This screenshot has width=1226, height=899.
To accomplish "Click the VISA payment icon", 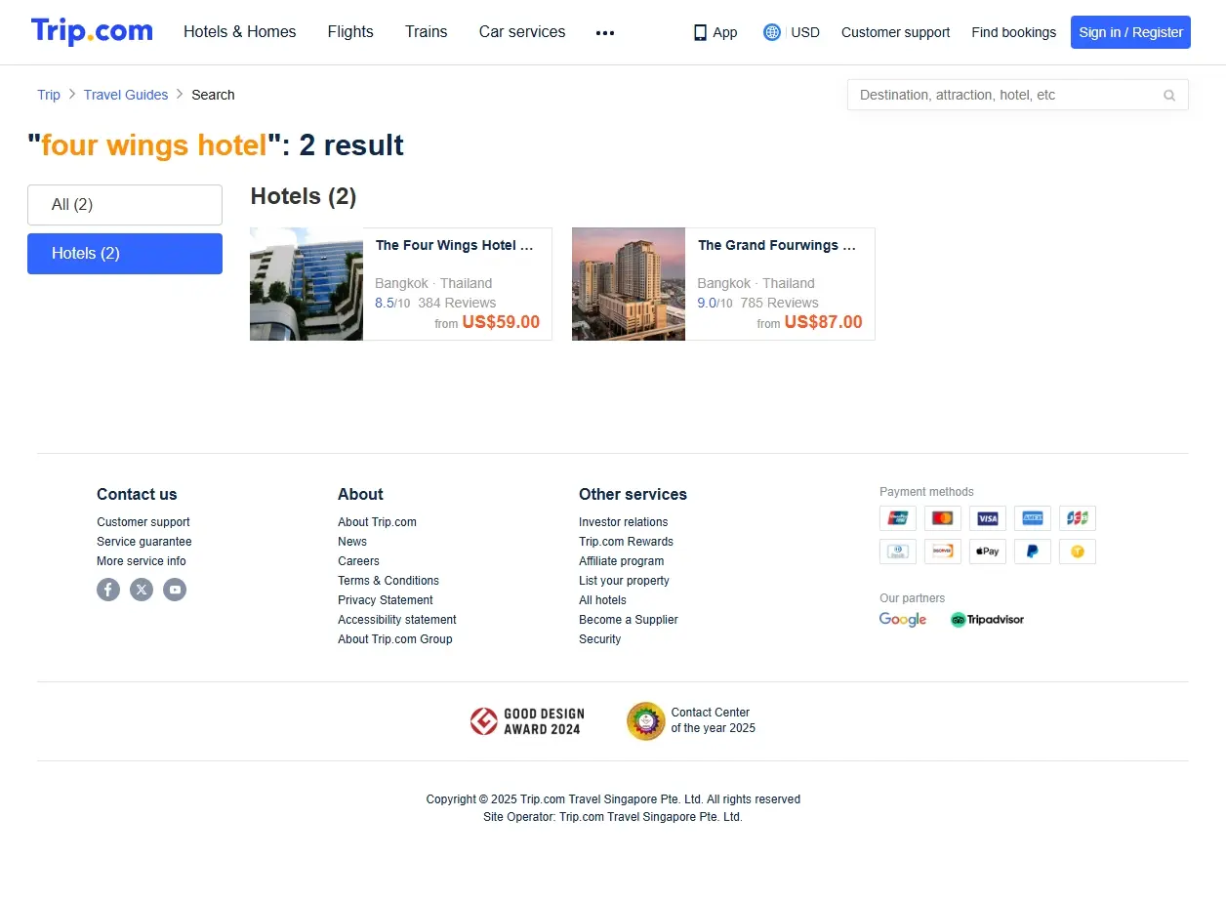I will point(988,518).
